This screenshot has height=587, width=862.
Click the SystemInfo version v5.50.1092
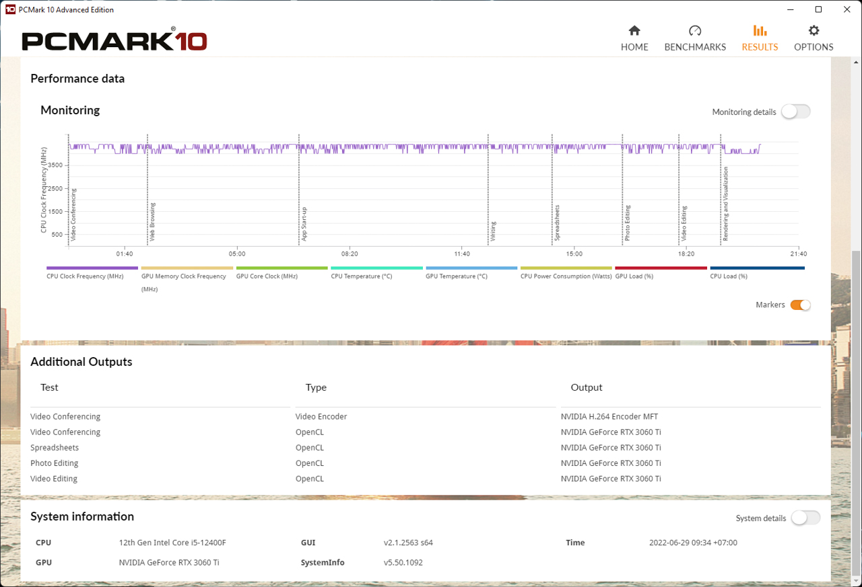403,562
